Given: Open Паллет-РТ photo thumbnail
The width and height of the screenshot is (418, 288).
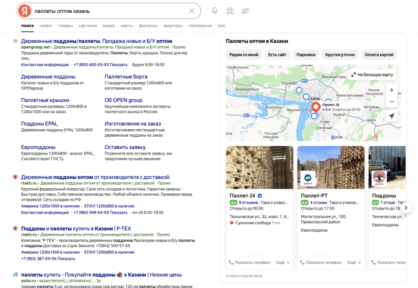Looking at the screenshot, I should click(x=331, y=167).
